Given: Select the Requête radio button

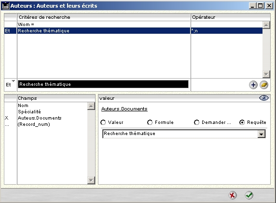Looking at the screenshot, I should coord(242,122).
